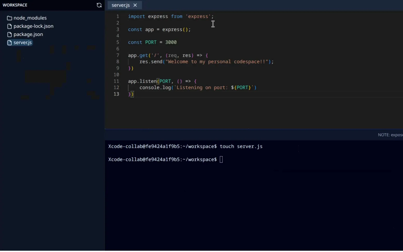Close the server.js editor tab
Image resolution: width=403 pixels, height=252 pixels.
[x=135, y=5]
